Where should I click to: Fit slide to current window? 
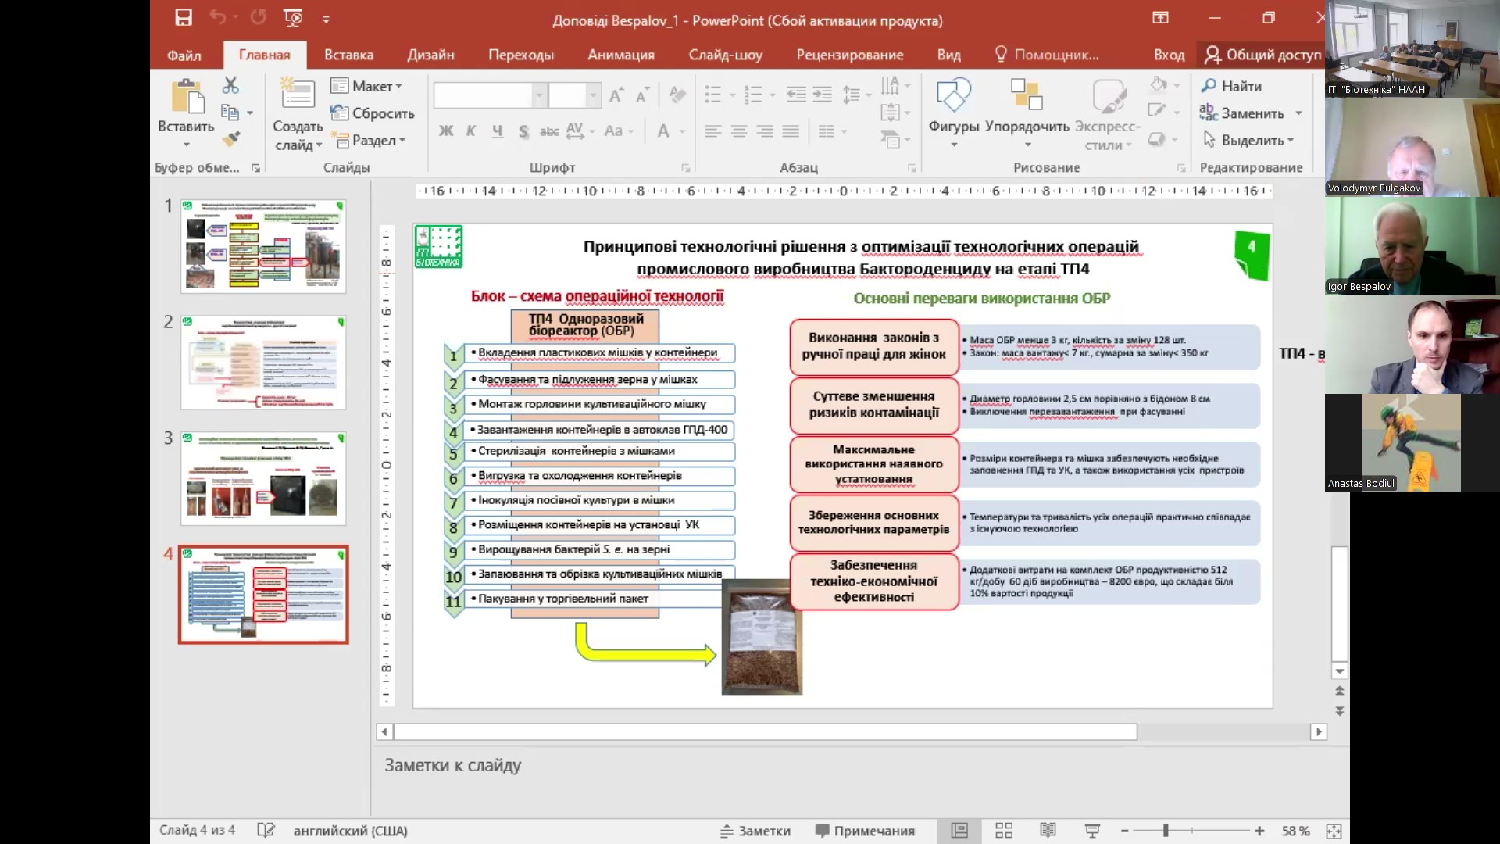(1334, 831)
